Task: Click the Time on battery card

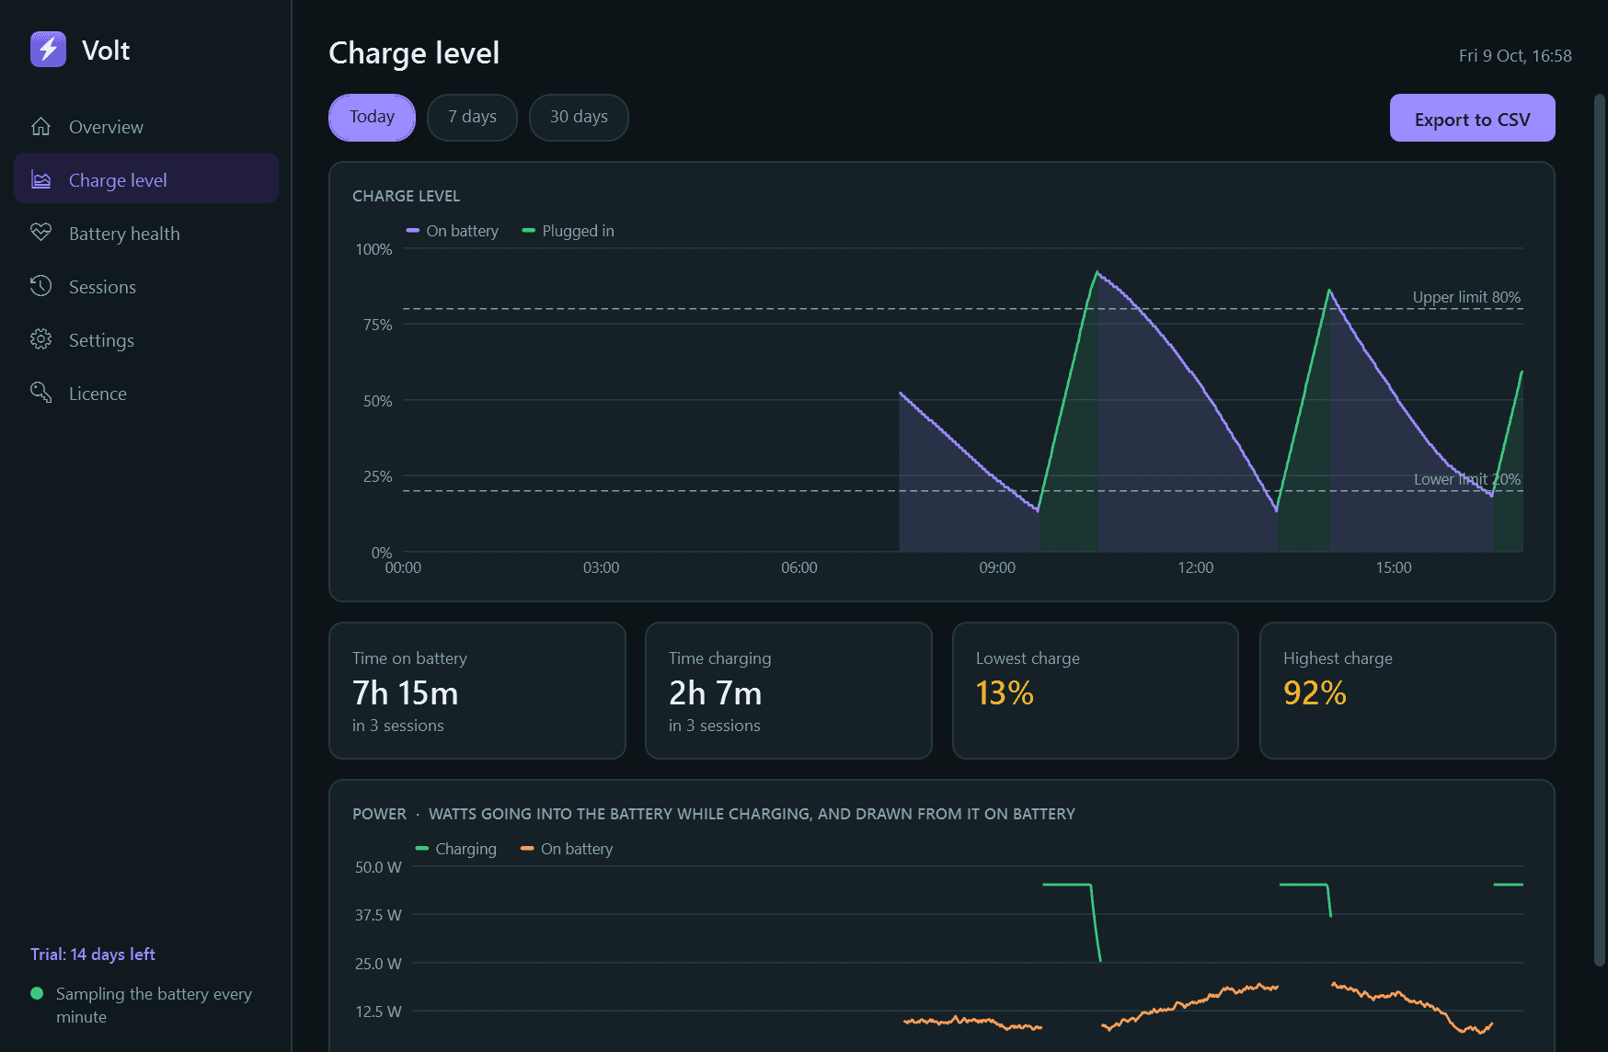Action: pyautogui.click(x=477, y=691)
